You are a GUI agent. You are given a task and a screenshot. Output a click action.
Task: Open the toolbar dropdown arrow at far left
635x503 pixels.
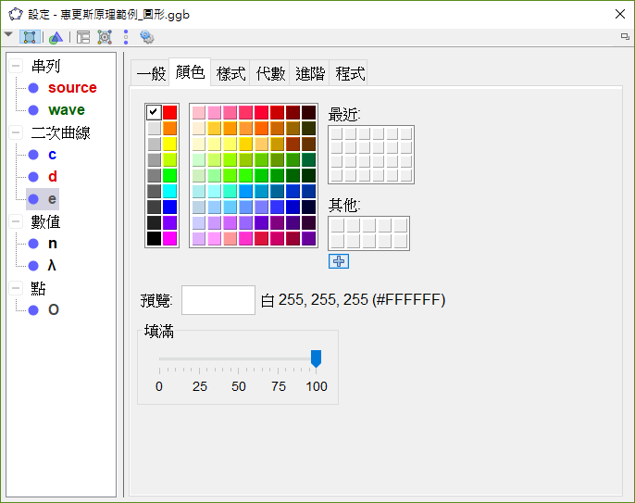[x=8, y=35]
